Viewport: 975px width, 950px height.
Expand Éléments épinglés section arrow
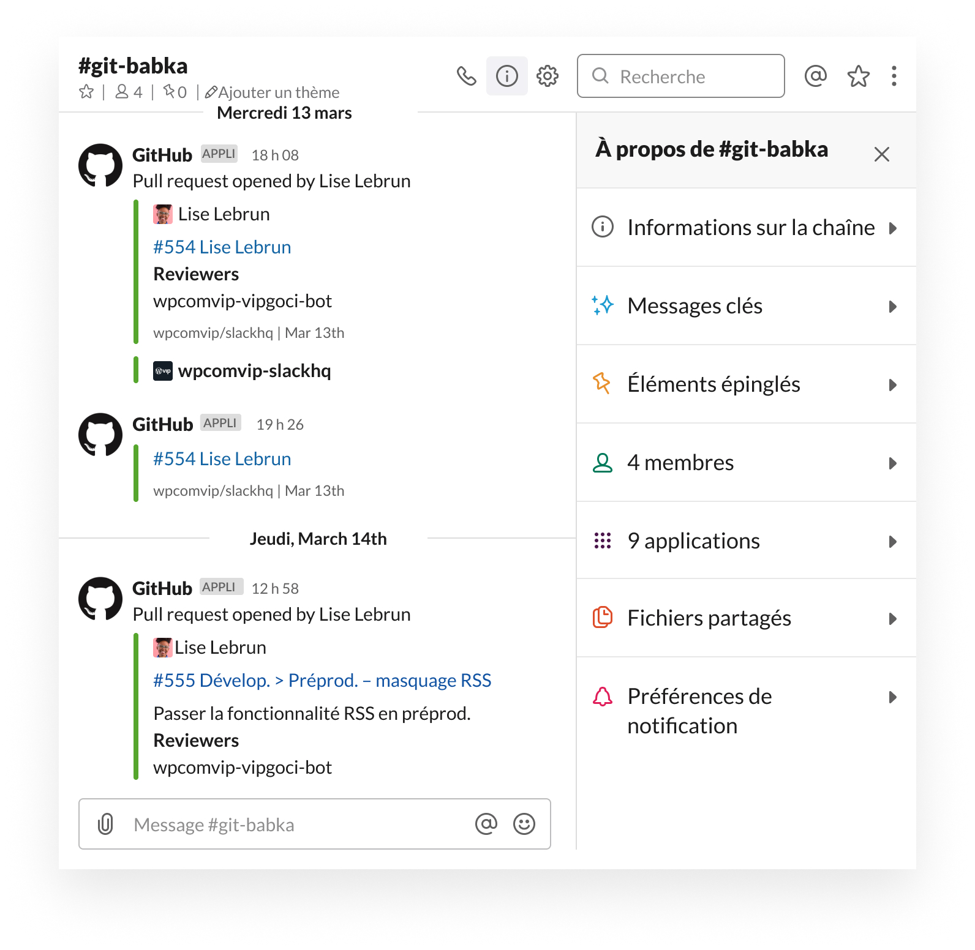tap(893, 385)
